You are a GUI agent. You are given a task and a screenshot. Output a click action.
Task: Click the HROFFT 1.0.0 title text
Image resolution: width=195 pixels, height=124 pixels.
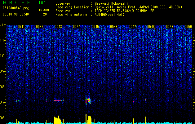pyautogui.click(x=24, y=2)
